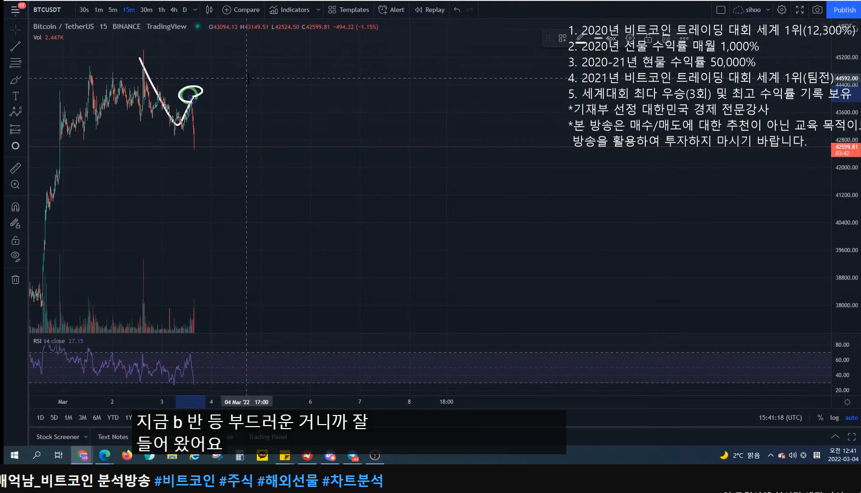
Task: Open the Fibonacci retracement tools
Action: pos(16,63)
